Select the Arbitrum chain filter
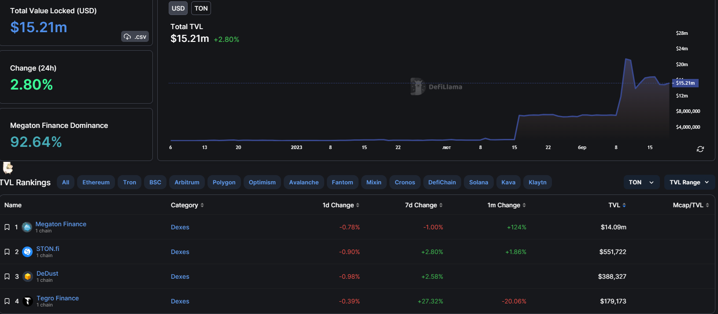Viewport: 718px width, 314px height. click(x=187, y=182)
